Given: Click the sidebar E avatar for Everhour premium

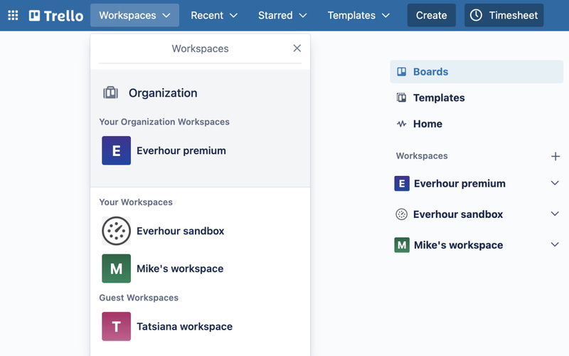Looking at the screenshot, I should coord(402,184).
